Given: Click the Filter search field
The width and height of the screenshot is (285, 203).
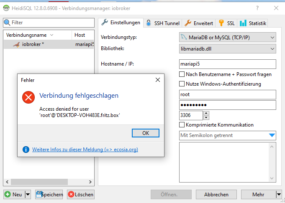Looking at the screenshot, I should [x=49, y=23].
